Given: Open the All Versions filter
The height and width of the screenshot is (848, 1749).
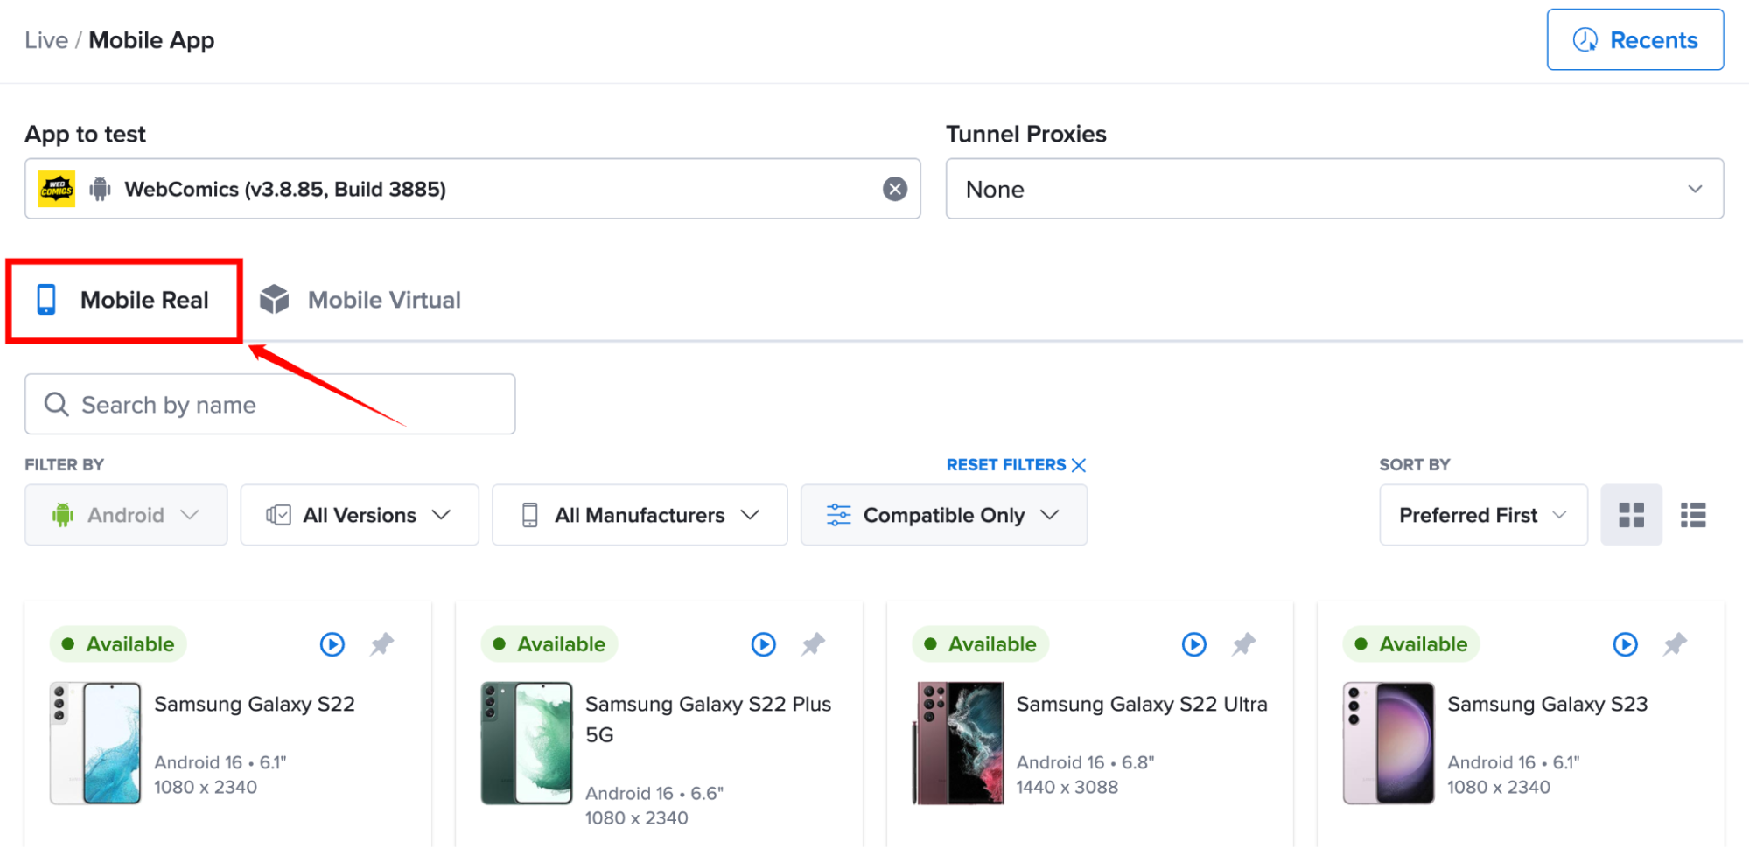Looking at the screenshot, I should point(360,515).
